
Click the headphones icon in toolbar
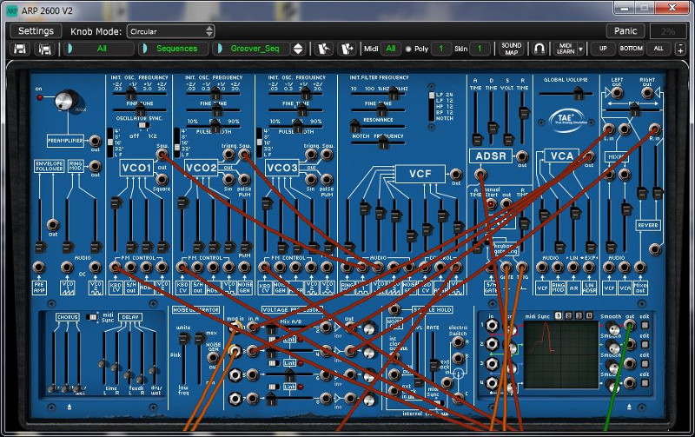click(539, 49)
